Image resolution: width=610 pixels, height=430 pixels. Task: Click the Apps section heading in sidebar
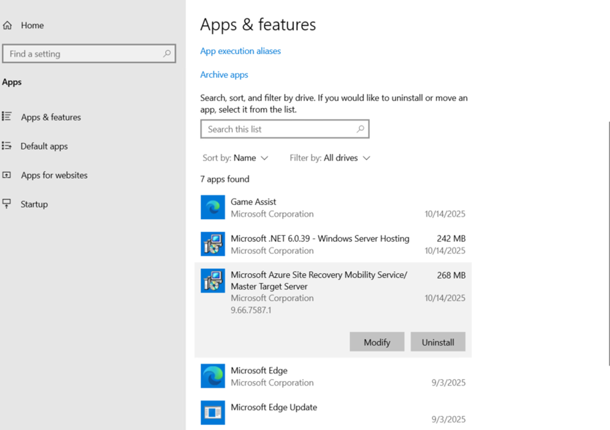pos(12,82)
